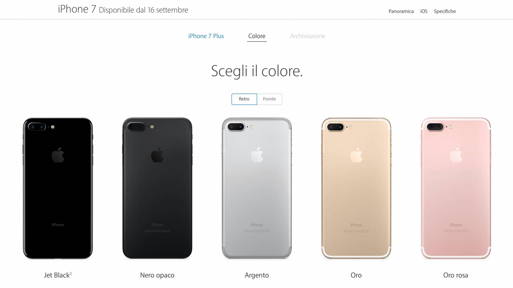Viewport: 513px width, 288px height.
Task: Click the Nero opaco color label
Action: pos(157,275)
